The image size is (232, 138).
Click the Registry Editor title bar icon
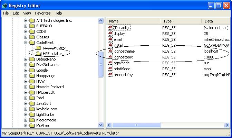(x=4, y=6)
